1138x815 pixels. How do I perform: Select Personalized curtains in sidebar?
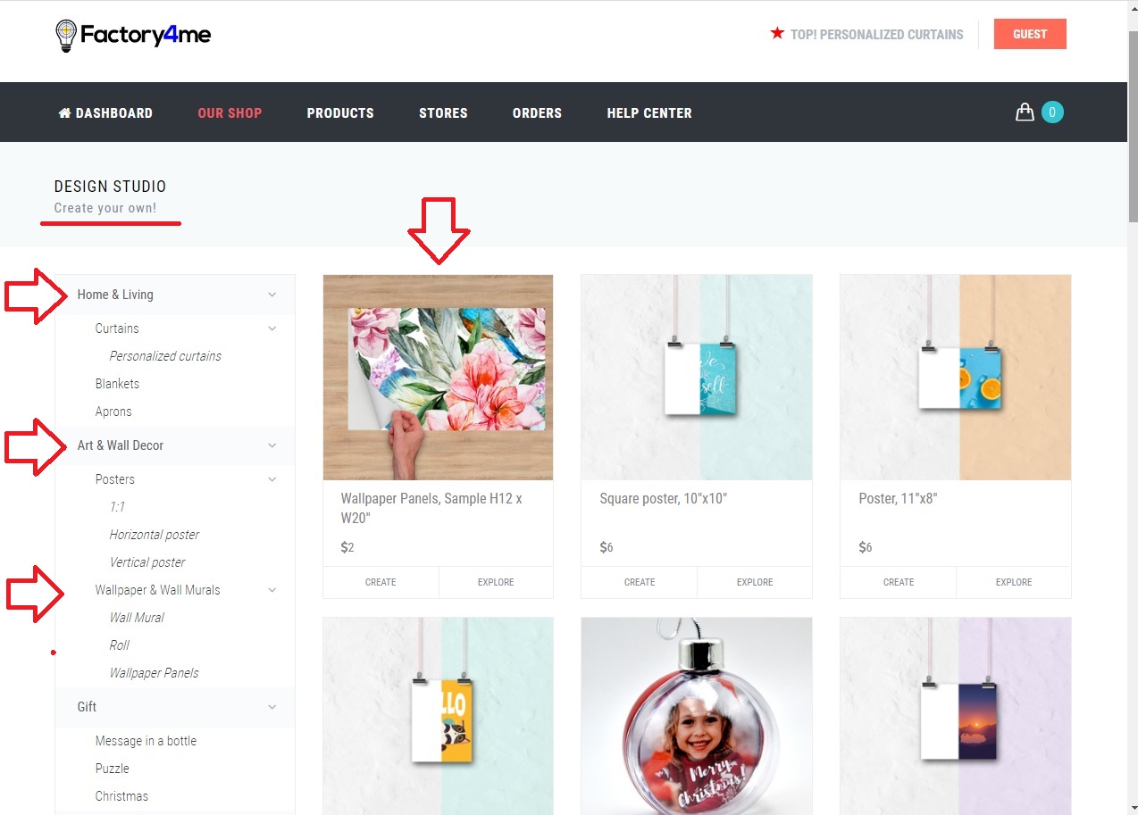coord(165,356)
